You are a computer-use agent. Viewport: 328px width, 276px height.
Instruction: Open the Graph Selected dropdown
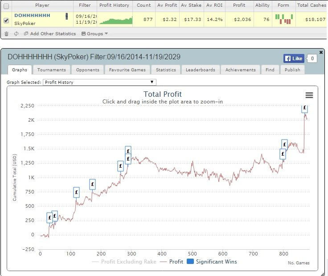click(x=99, y=82)
